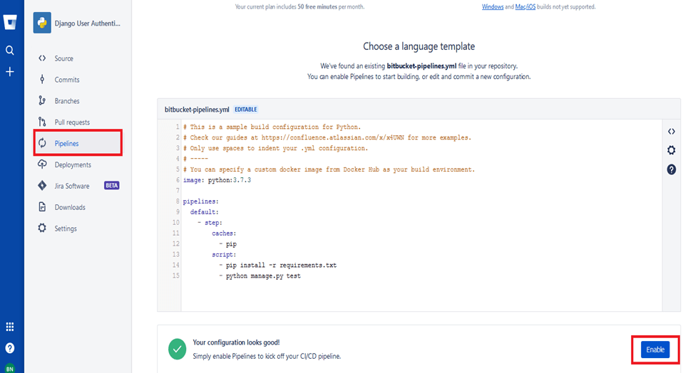Click the '- step:' line in editor
Screen dimensions: 693x373
pyautogui.click(x=210, y=223)
